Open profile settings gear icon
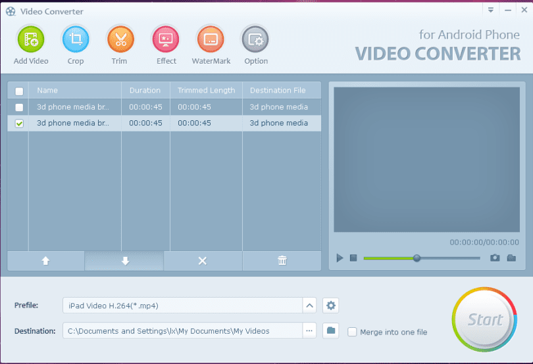 331,306
